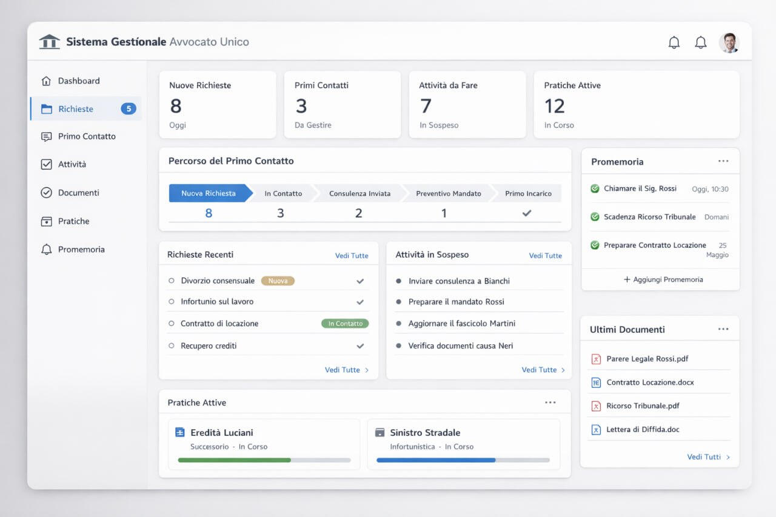Click the Primo Contatto chat icon

[46, 137]
